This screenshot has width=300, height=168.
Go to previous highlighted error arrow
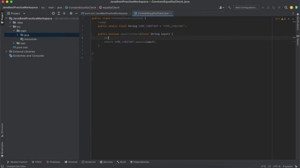(289, 19)
